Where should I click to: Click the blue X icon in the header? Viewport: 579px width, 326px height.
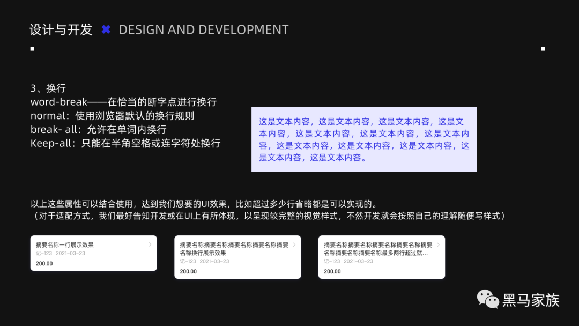pos(106,30)
